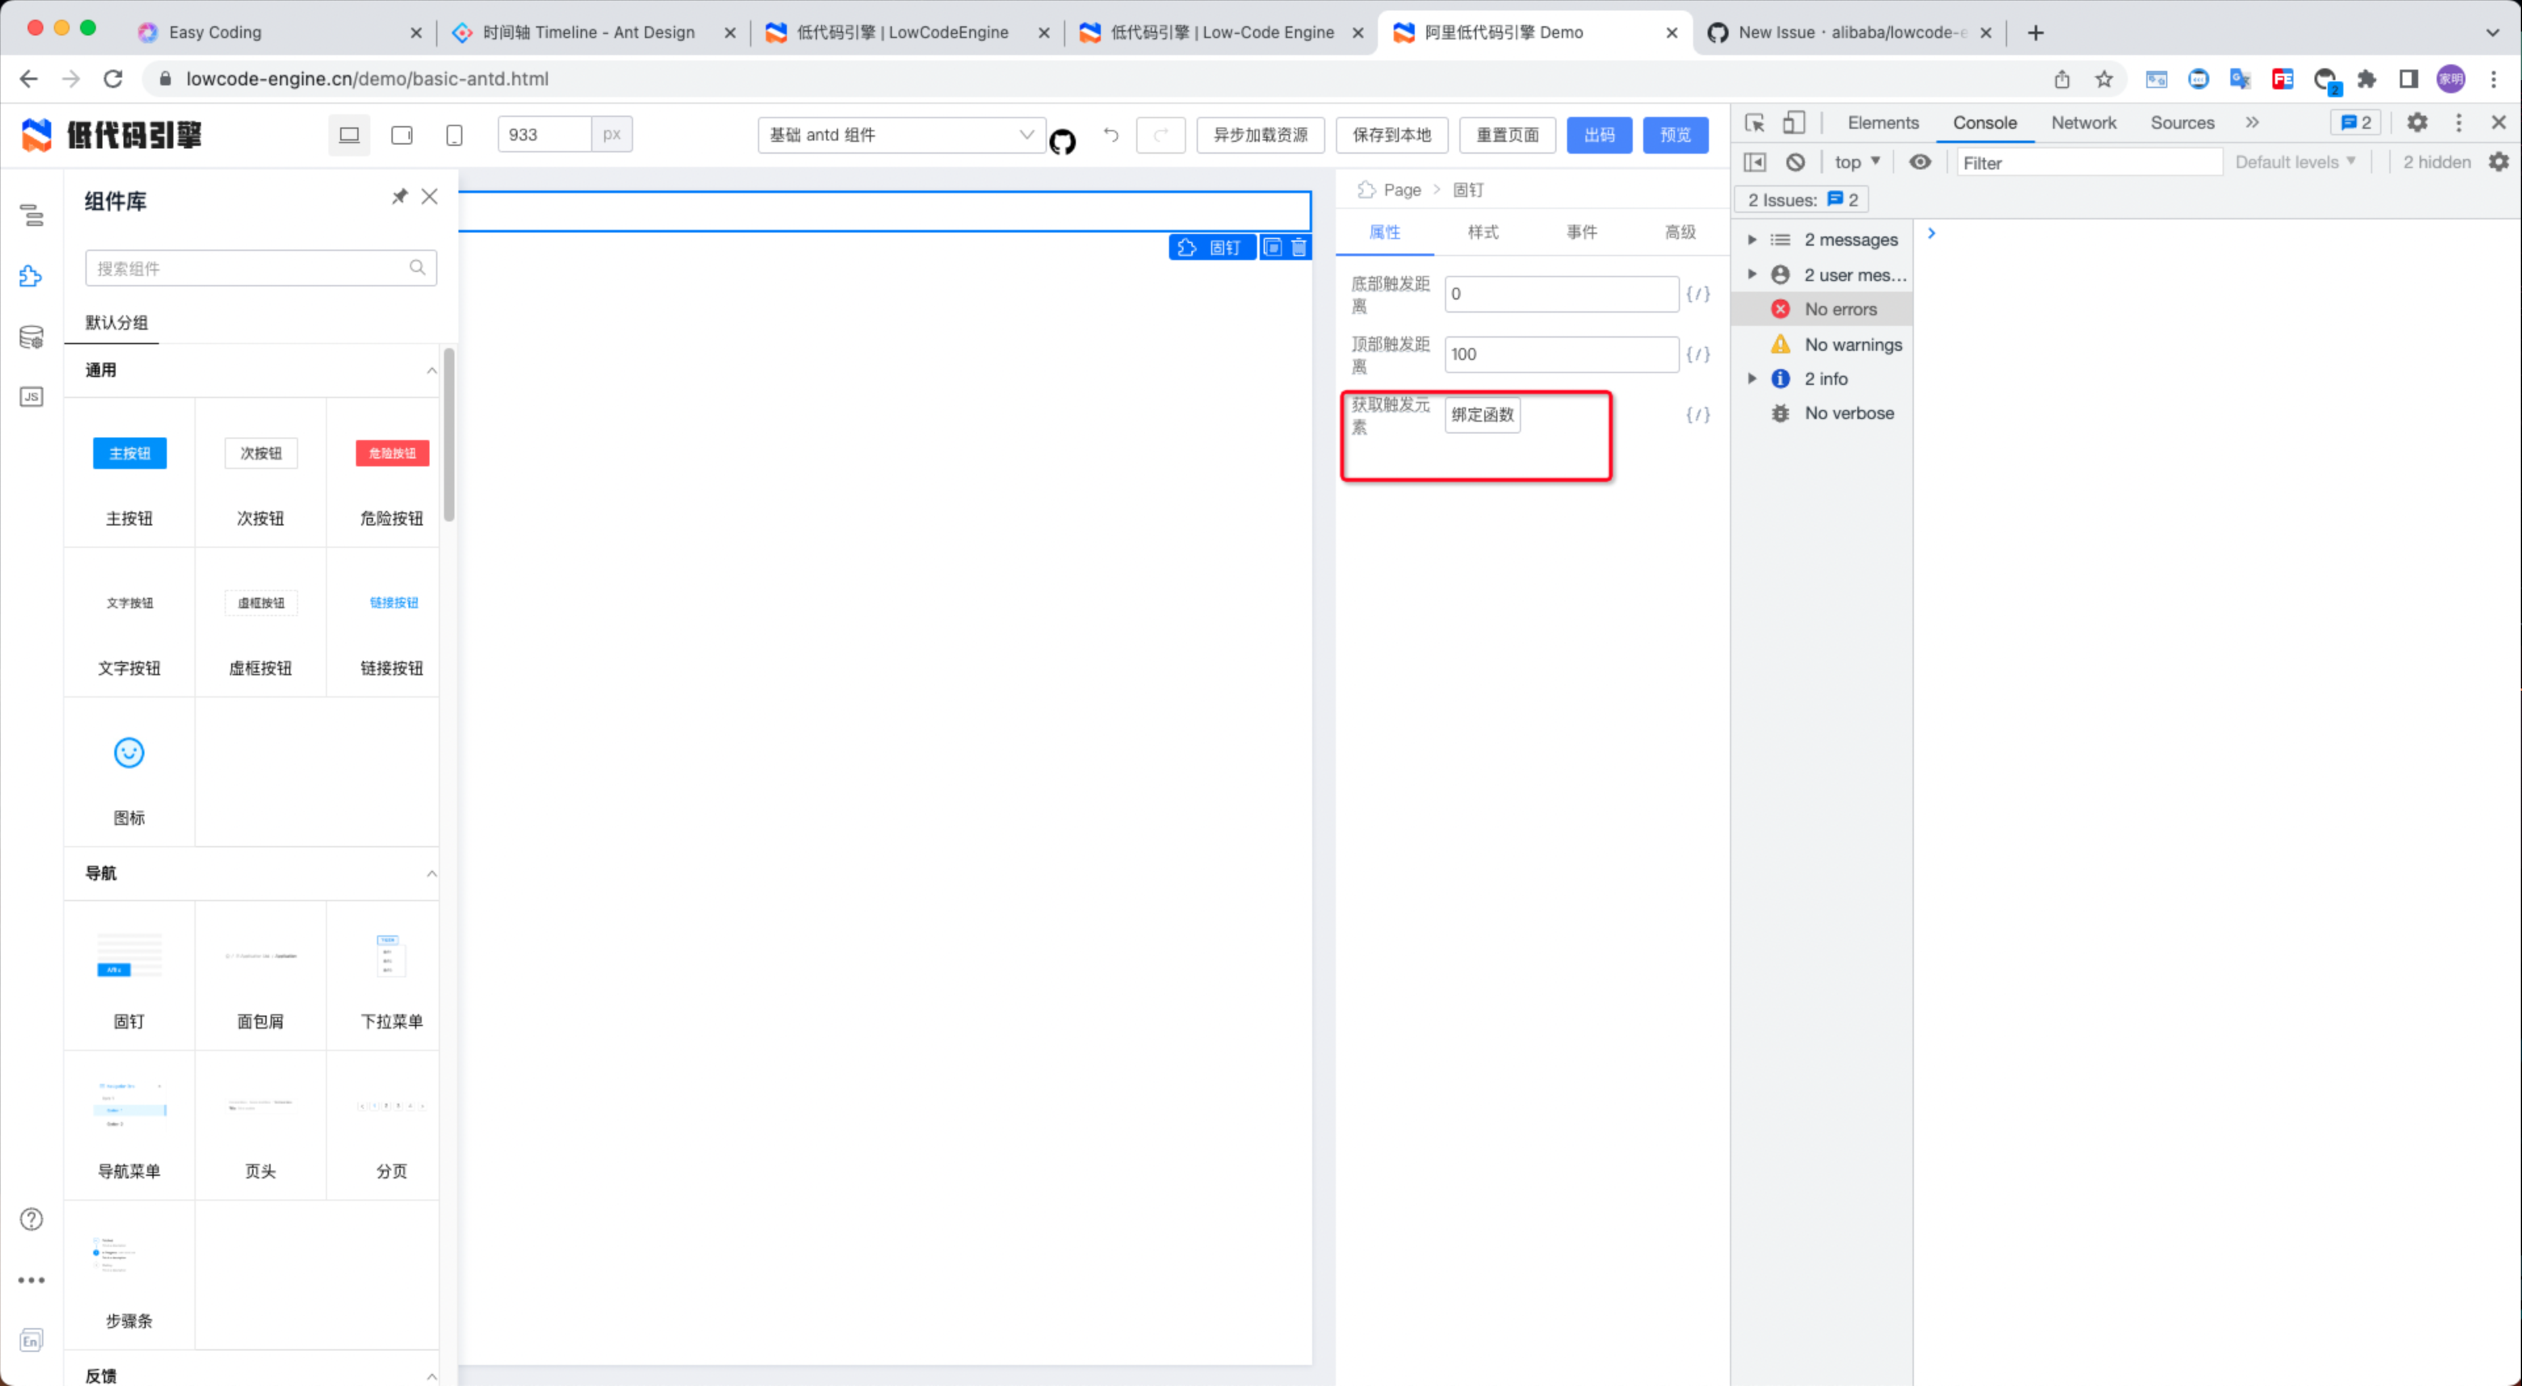Click the 绑定函数 bound function field
Screen dimensions: 2522x1386
coord(1482,414)
